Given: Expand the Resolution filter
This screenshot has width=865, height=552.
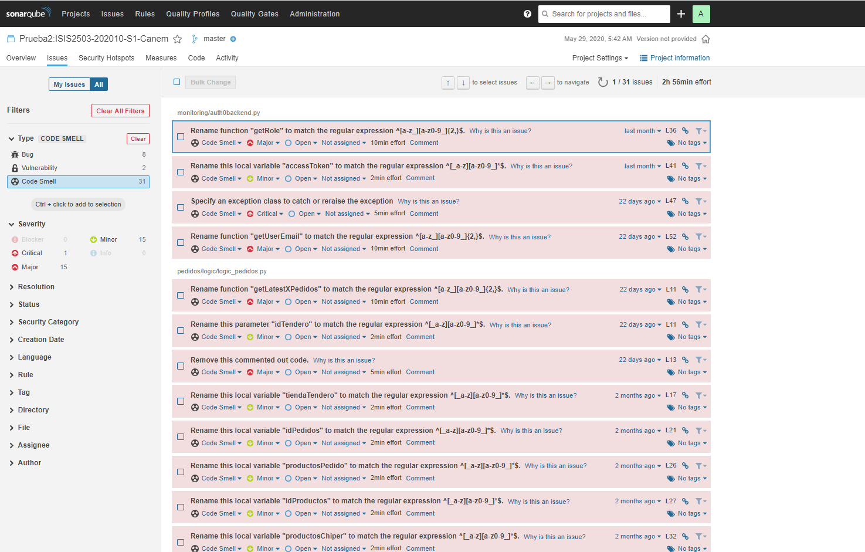Looking at the screenshot, I should (36, 287).
